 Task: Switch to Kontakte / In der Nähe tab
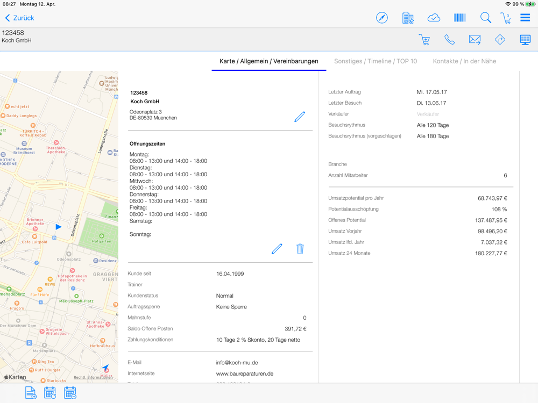464,61
